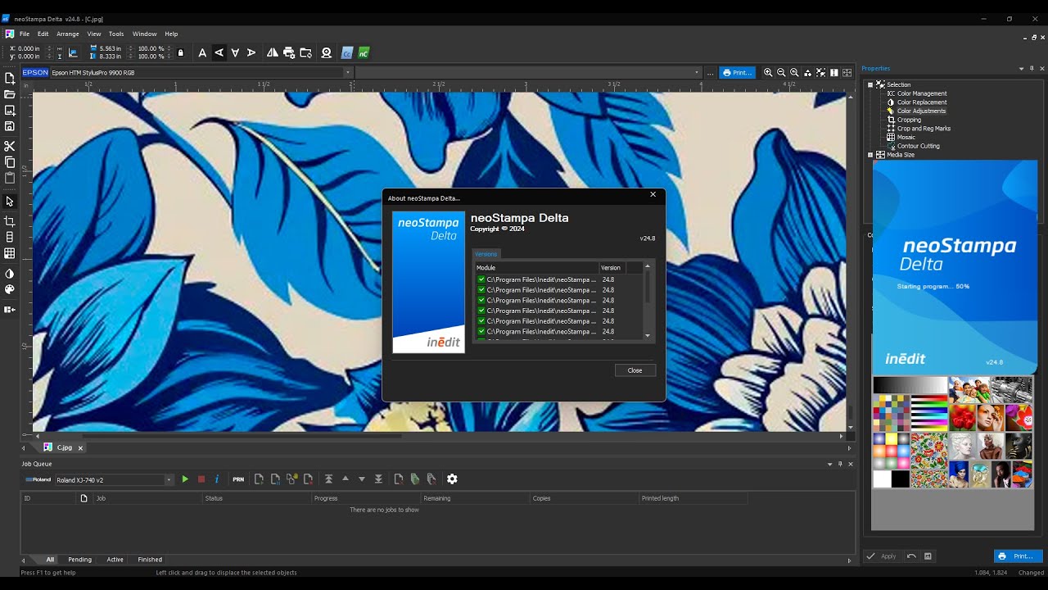
Task: Open the Epson HTM StylusPro 9900 RGB dropdown
Action: 347,72
